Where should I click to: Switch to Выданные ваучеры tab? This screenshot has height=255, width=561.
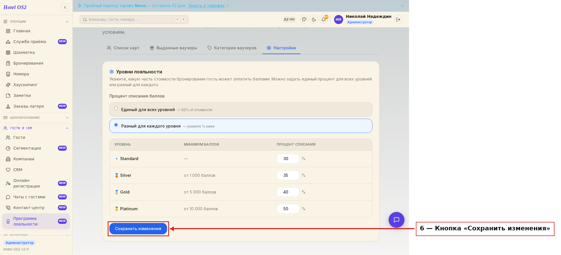[173, 48]
